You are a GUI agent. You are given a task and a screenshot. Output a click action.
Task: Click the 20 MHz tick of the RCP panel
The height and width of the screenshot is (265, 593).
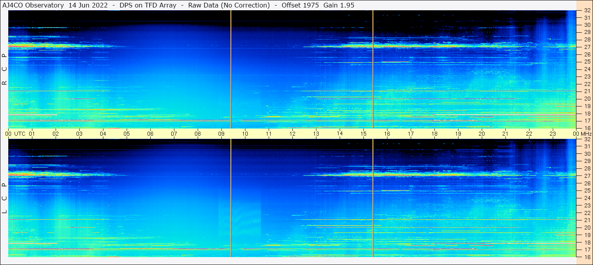click(x=587, y=99)
